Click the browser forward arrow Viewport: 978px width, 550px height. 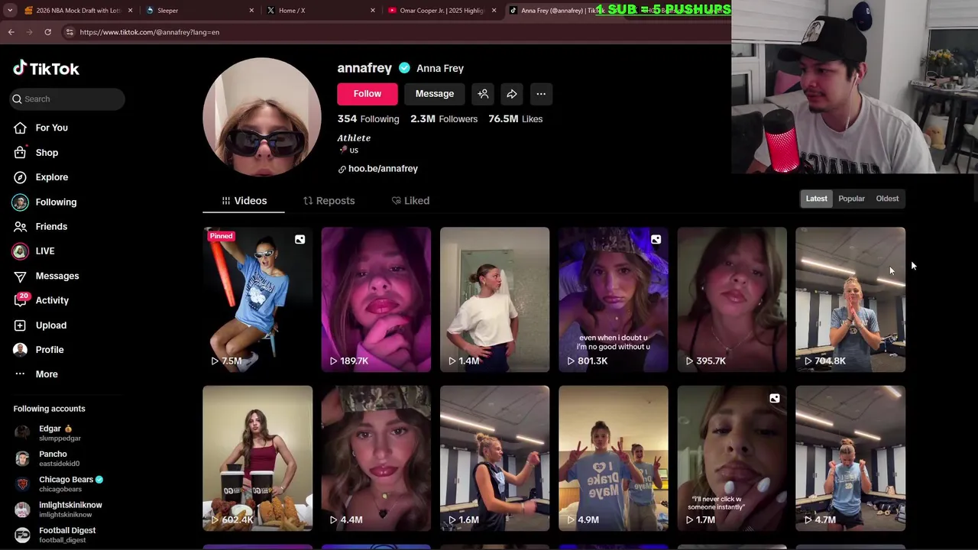pos(30,32)
